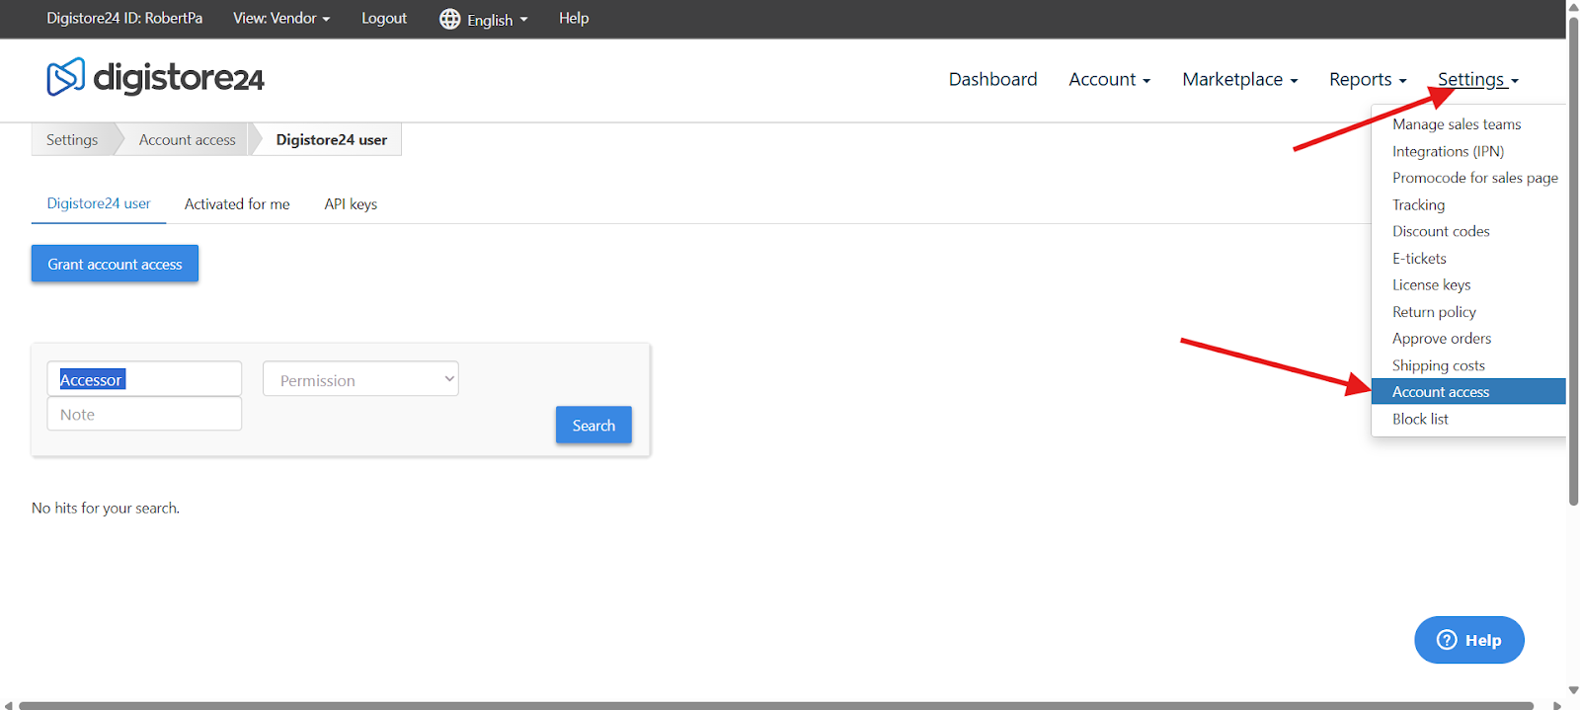Switch to Activated for me tab

237,203
